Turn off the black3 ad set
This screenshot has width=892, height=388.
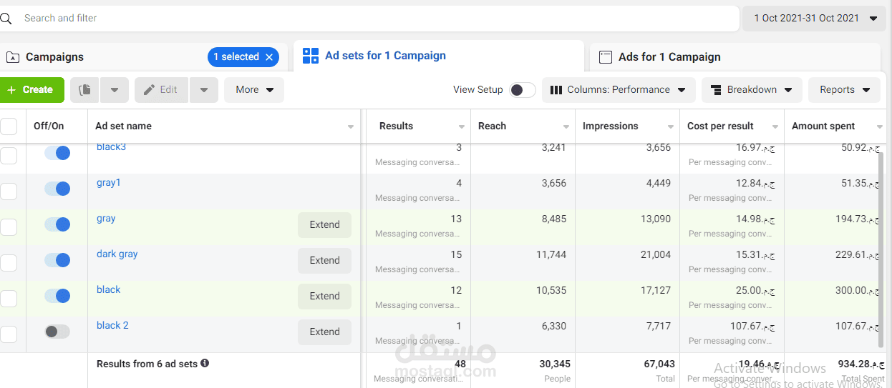[57, 153]
